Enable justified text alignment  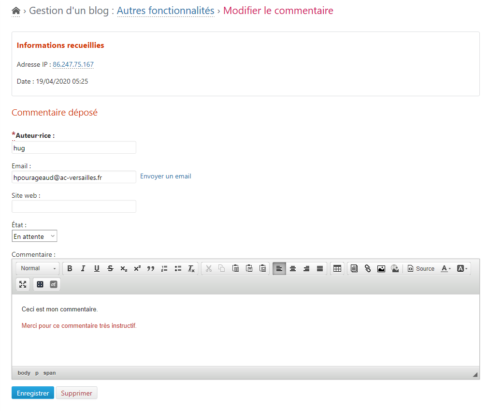(x=320, y=268)
